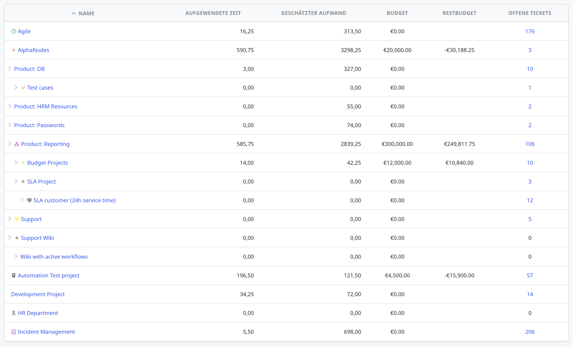Click the -€15,900.00 remaining budget value
This screenshot has height=347, width=573.
tap(459, 275)
